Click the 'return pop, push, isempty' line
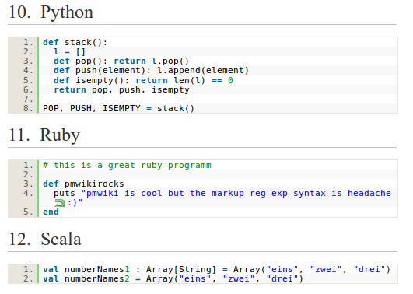 click(x=121, y=90)
